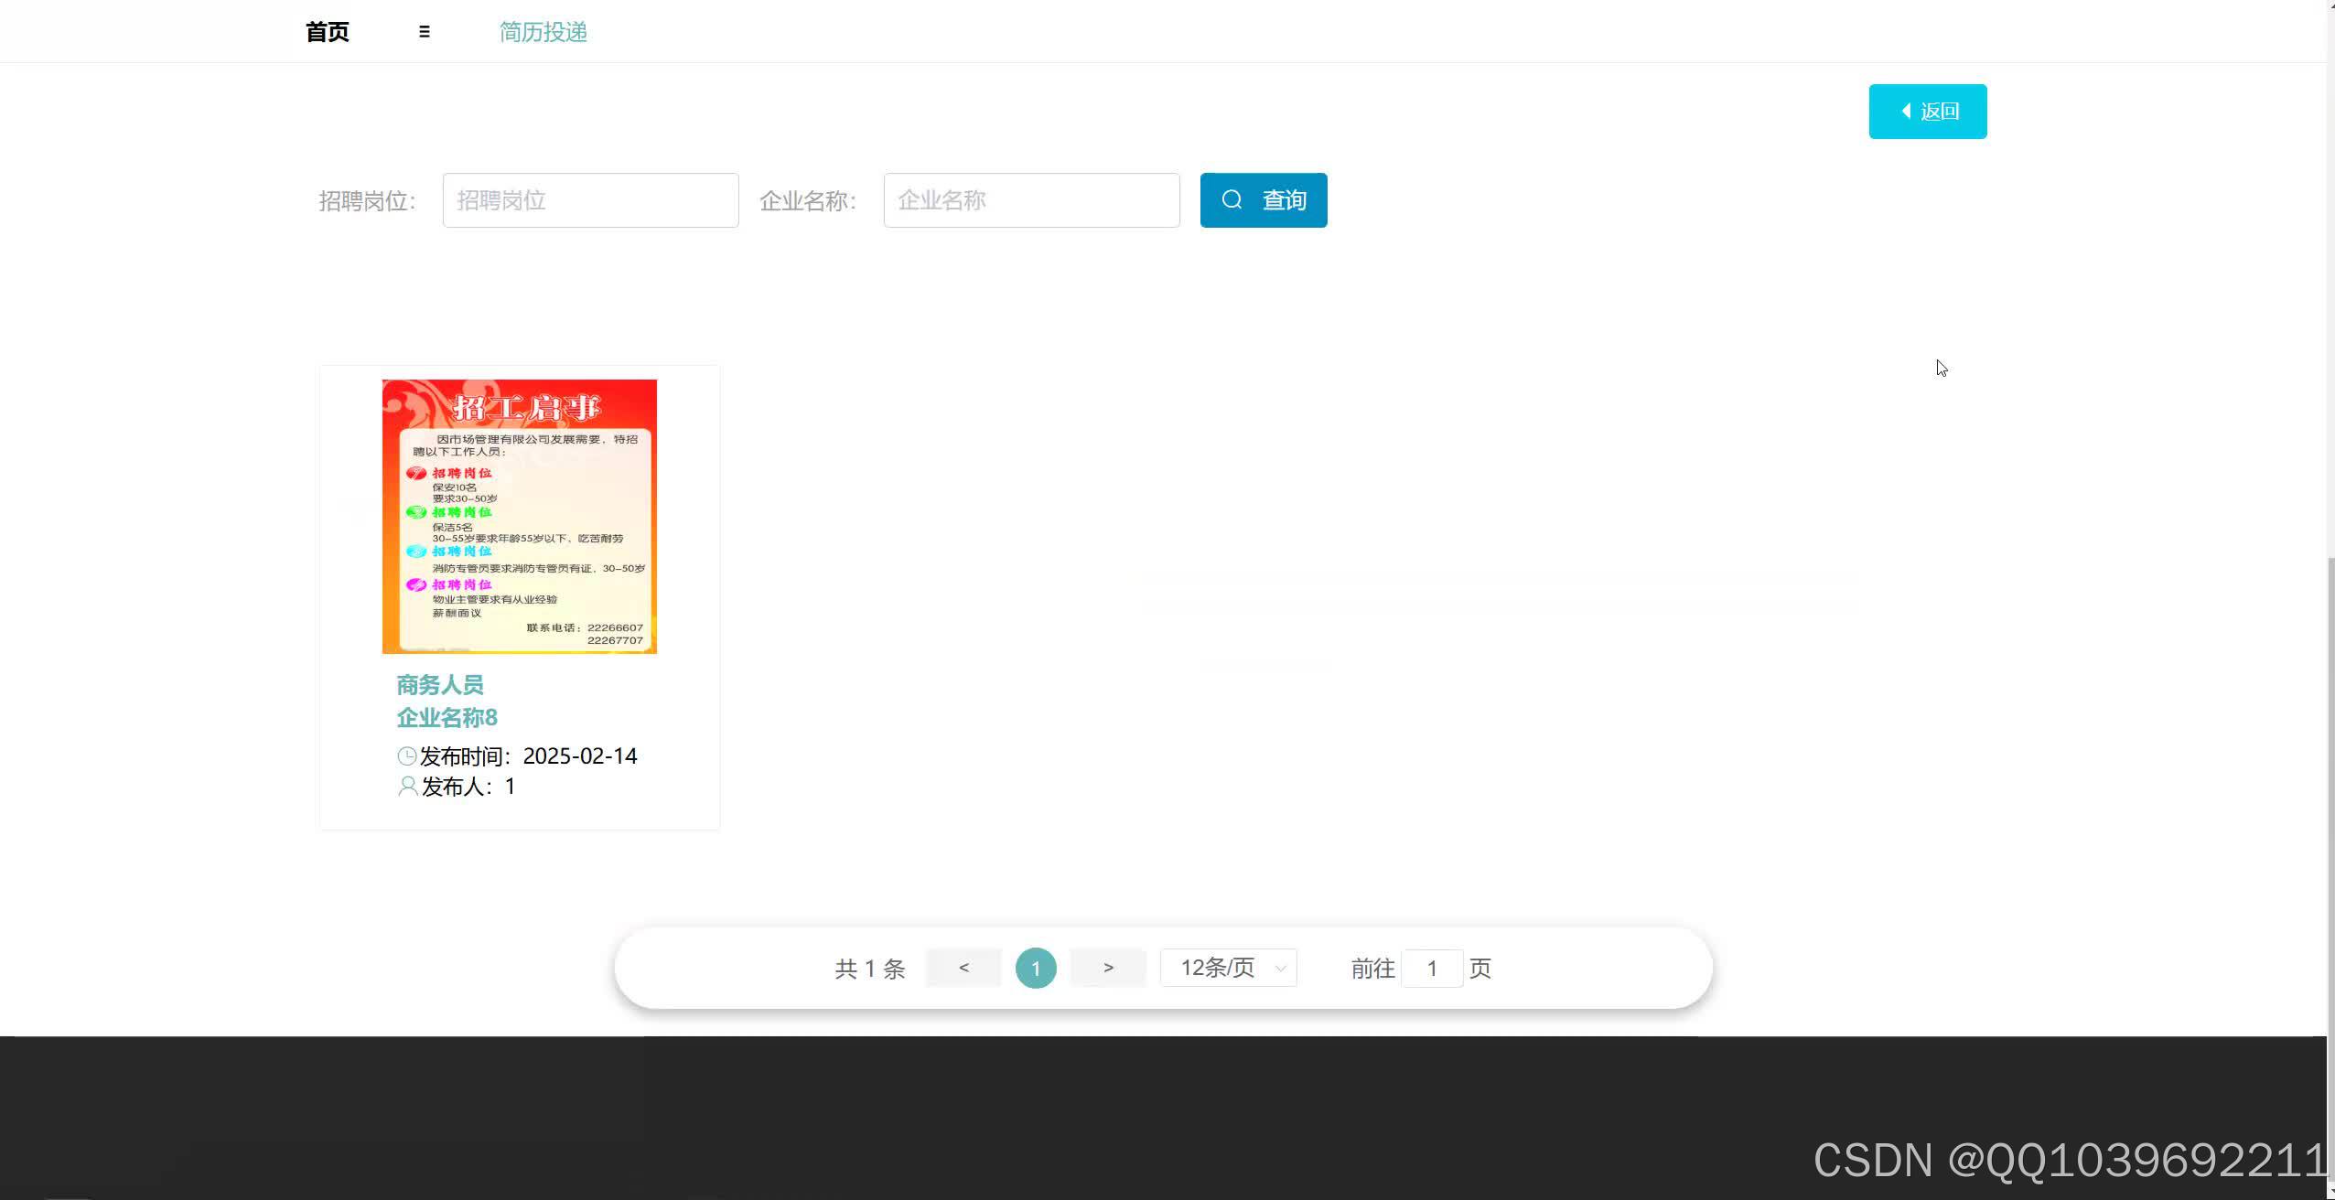Click the person icon next to 发布人
The width and height of the screenshot is (2335, 1200).
point(405,786)
